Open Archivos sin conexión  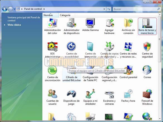(x=128, y=26)
